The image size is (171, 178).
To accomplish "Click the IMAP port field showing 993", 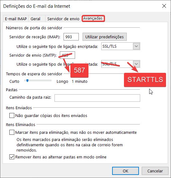I will click(71, 37).
